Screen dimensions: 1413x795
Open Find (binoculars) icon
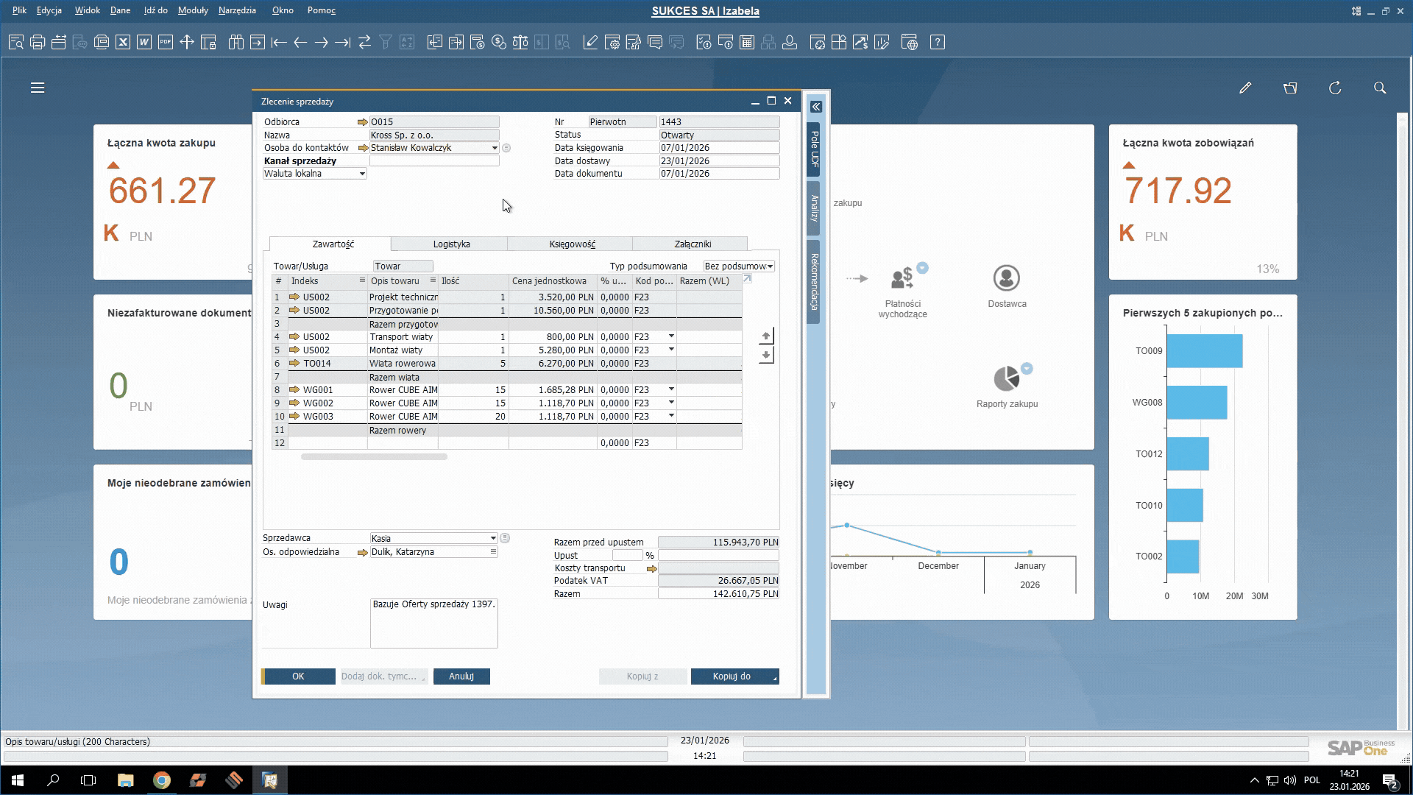coord(236,43)
